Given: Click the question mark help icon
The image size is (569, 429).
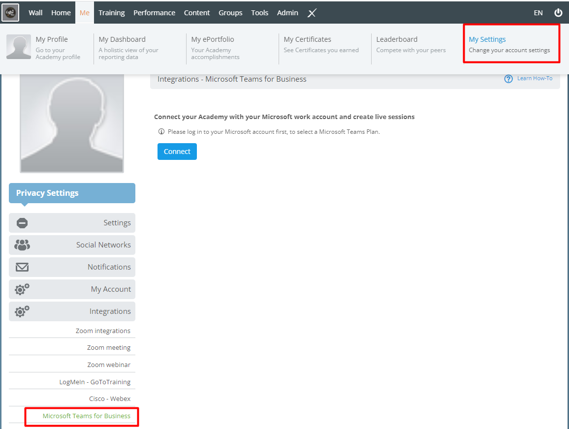Looking at the screenshot, I should 508,79.
